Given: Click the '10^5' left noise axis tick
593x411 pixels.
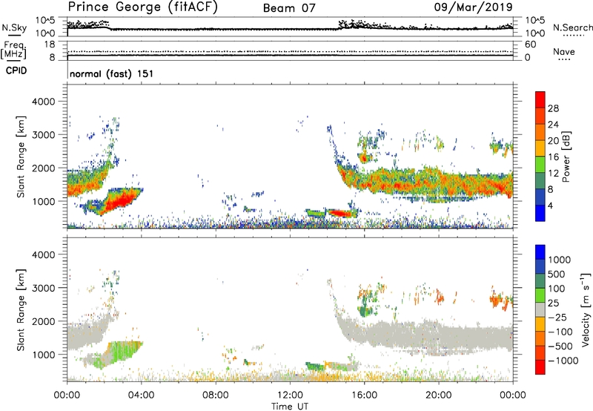Looking at the screenshot, I should [x=45, y=20].
